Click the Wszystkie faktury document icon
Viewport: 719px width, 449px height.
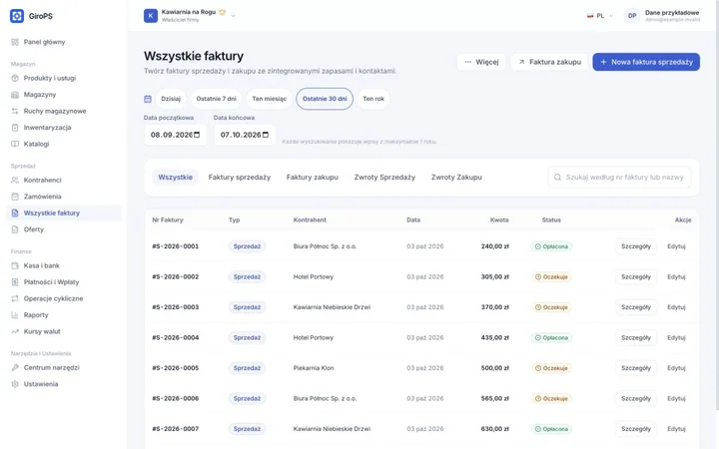15,214
